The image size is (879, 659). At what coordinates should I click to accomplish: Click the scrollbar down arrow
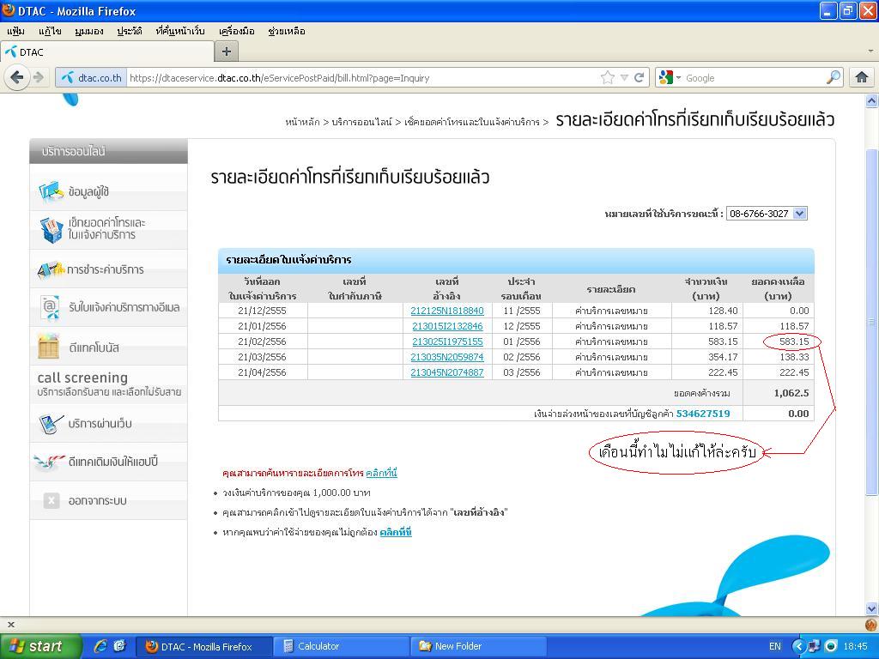(x=871, y=608)
